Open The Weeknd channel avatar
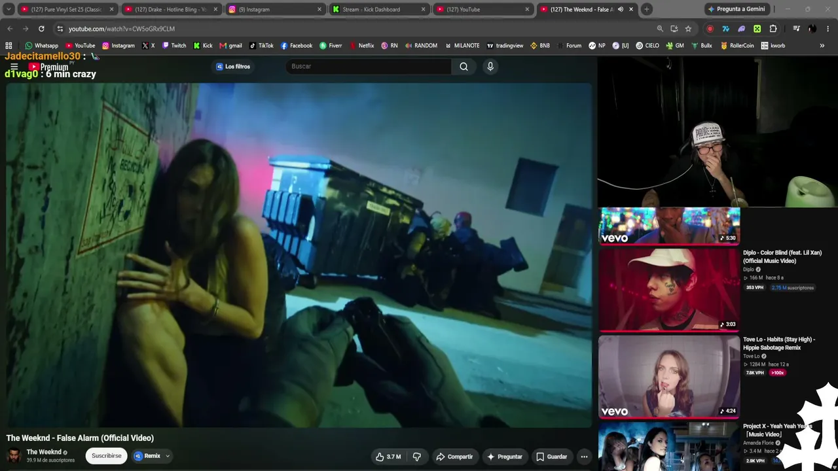This screenshot has width=838, height=471. pos(14,456)
